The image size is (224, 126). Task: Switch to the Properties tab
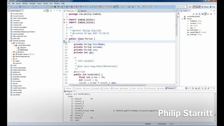pos(77,89)
